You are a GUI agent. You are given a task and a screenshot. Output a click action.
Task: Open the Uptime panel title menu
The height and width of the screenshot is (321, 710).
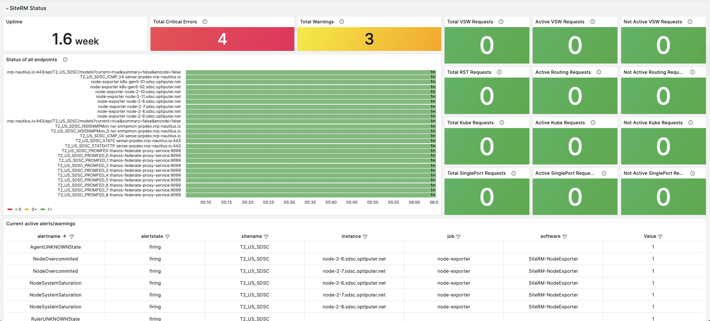[14, 22]
